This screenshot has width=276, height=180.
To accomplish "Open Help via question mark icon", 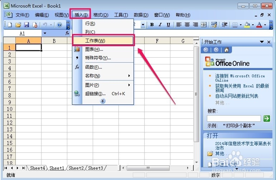I will click(59, 25).
